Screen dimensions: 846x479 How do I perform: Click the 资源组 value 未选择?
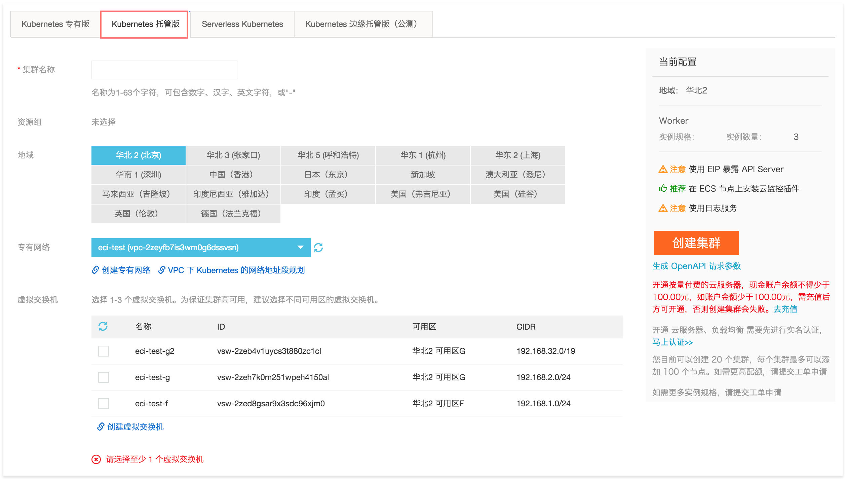tap(104, 122)
